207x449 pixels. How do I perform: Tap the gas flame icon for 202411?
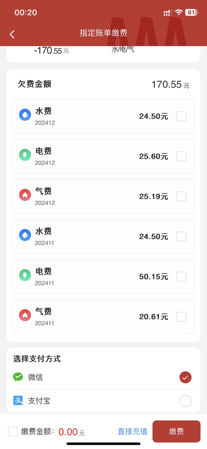coord(25,315)
